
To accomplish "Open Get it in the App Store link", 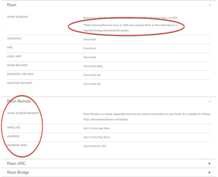I will click(97, 128).
